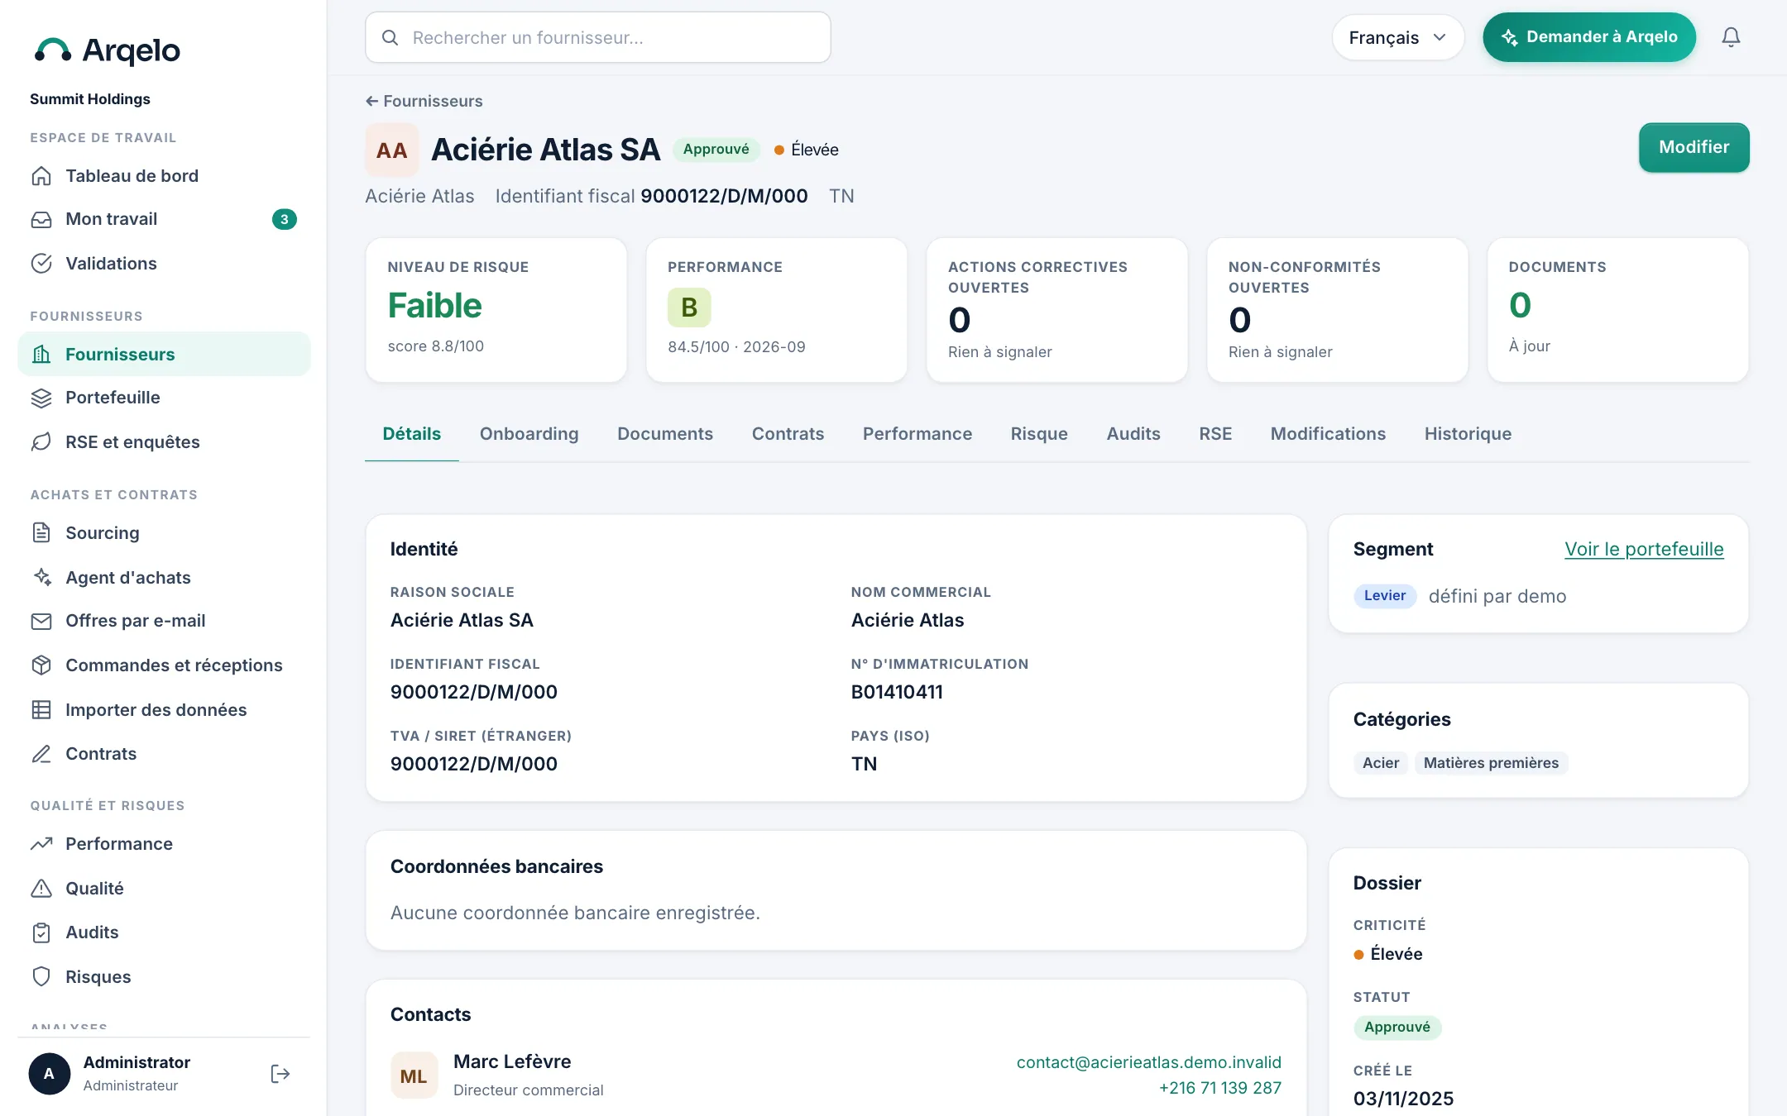Click phone number +216 71 139 287
The image size is (1787, 1116).
(x=1219, y=1088)
